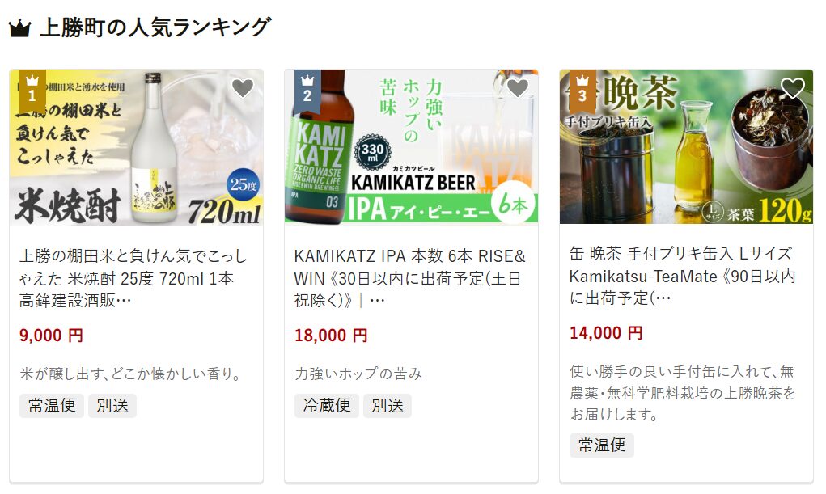This screenshot has width=826, height=494.
Task: Favorite the rice shochu with heart icon
Action: 243,88
